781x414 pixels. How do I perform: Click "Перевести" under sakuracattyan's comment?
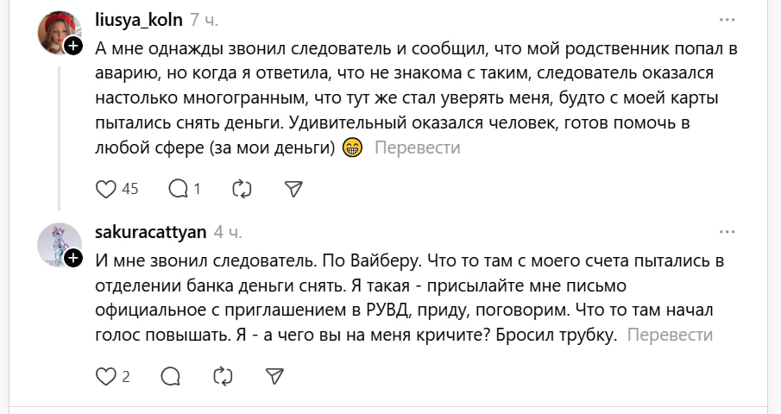(671, 336)
